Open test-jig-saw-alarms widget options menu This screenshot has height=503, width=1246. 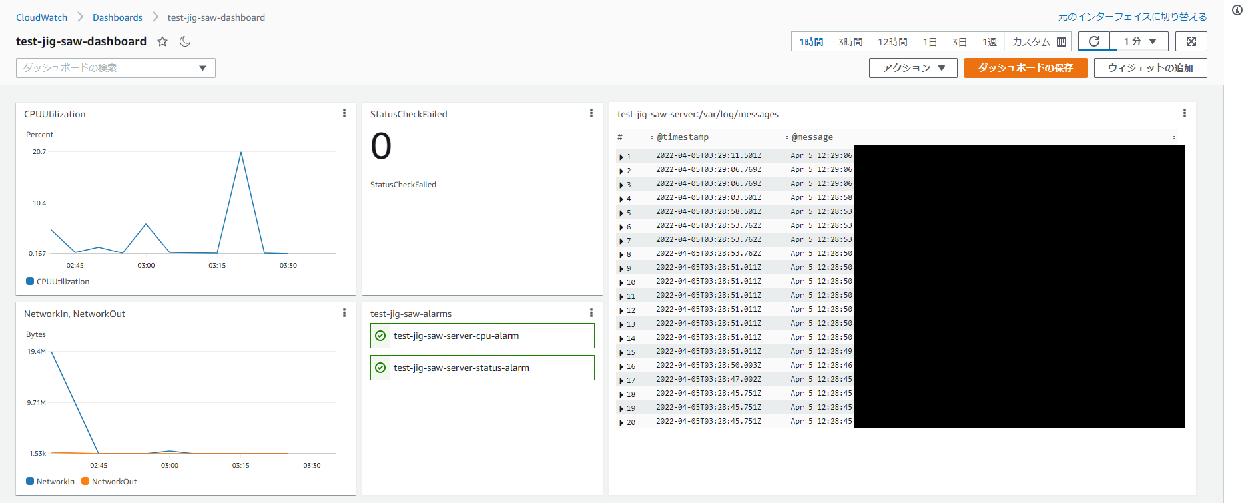click(x=591, y=313)
